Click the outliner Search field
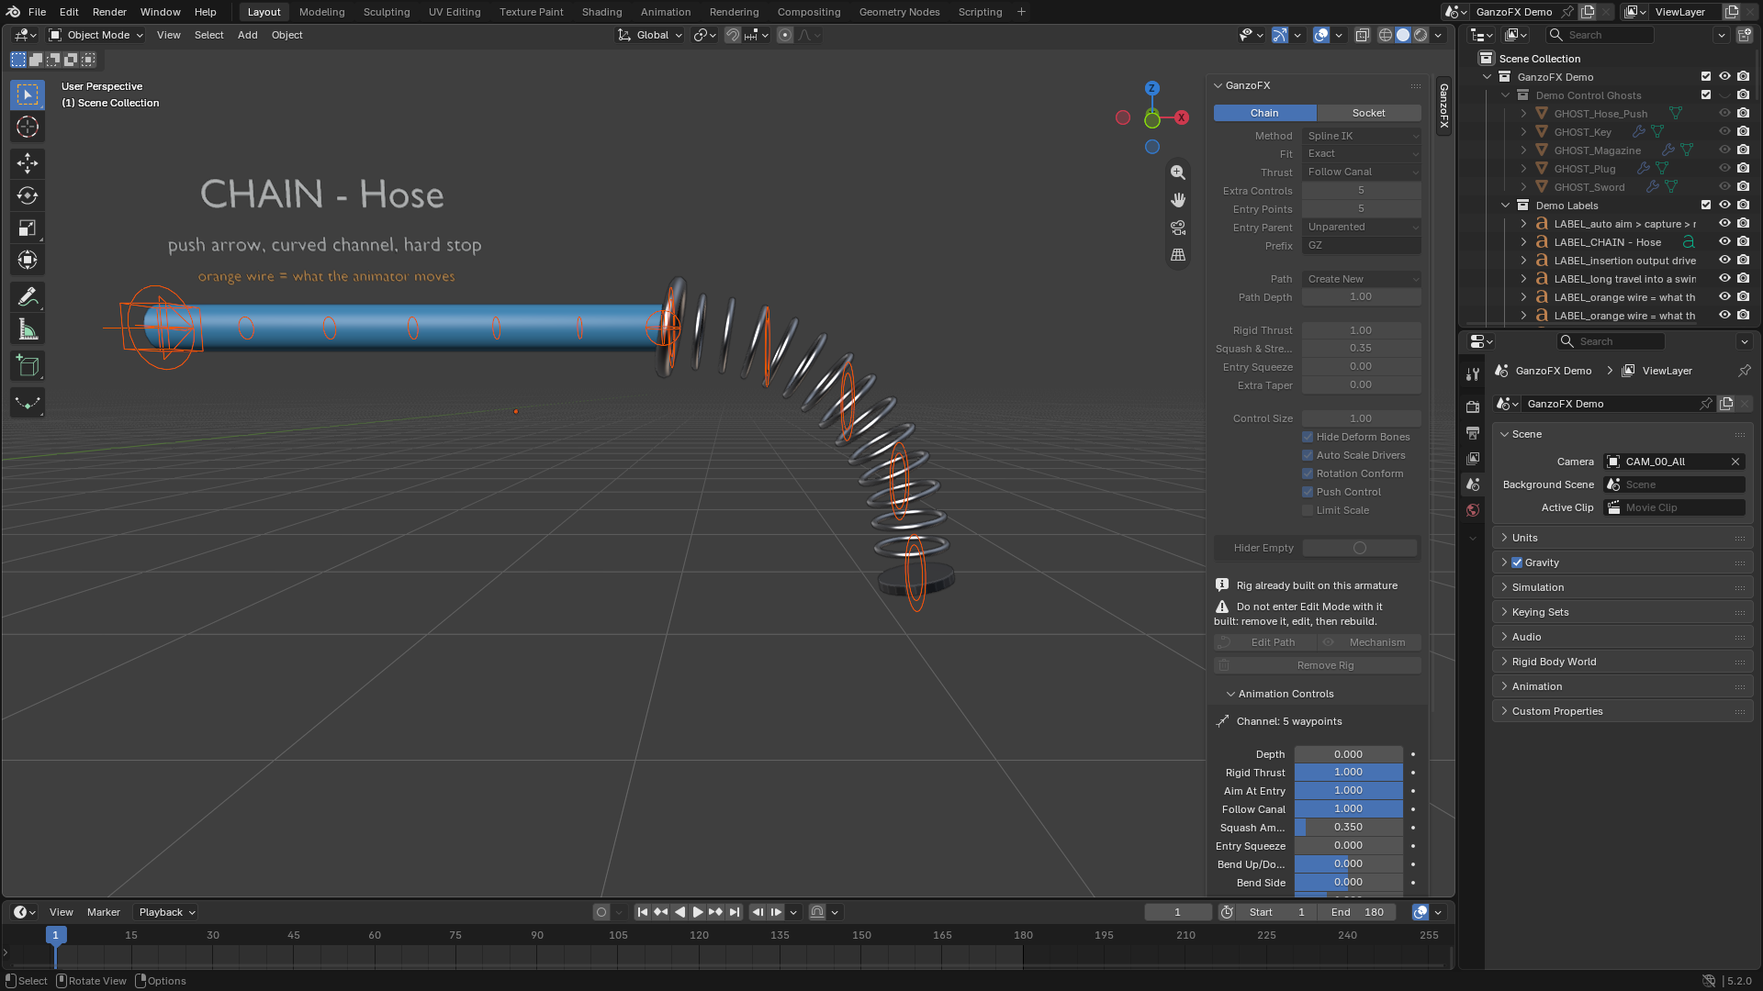1763x991 pixels. click(x=1600, y=35)
